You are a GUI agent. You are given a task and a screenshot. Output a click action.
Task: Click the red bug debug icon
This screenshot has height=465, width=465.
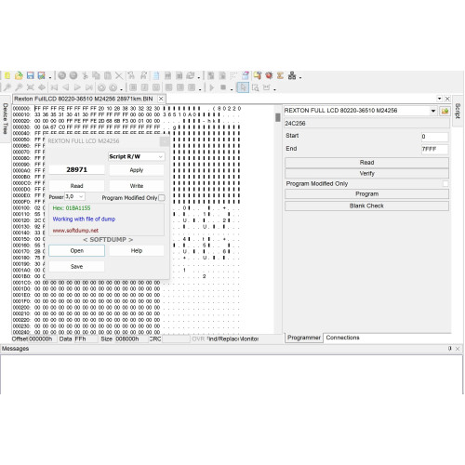pos(269,75)
